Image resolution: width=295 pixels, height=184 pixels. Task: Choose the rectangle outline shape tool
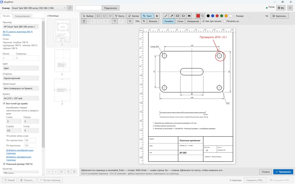click(x=177, y=16)
